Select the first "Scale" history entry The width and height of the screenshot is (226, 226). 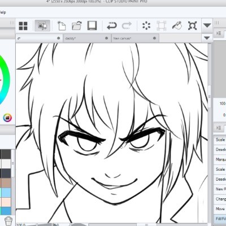[220, 140]
